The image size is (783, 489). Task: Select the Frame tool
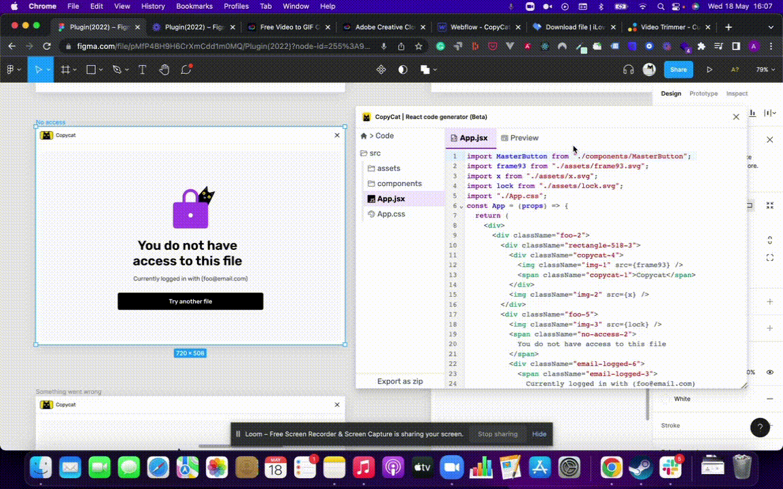click(65, 70)
